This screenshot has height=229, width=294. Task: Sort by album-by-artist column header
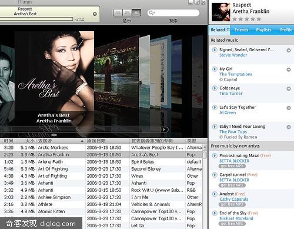(158, 141)
